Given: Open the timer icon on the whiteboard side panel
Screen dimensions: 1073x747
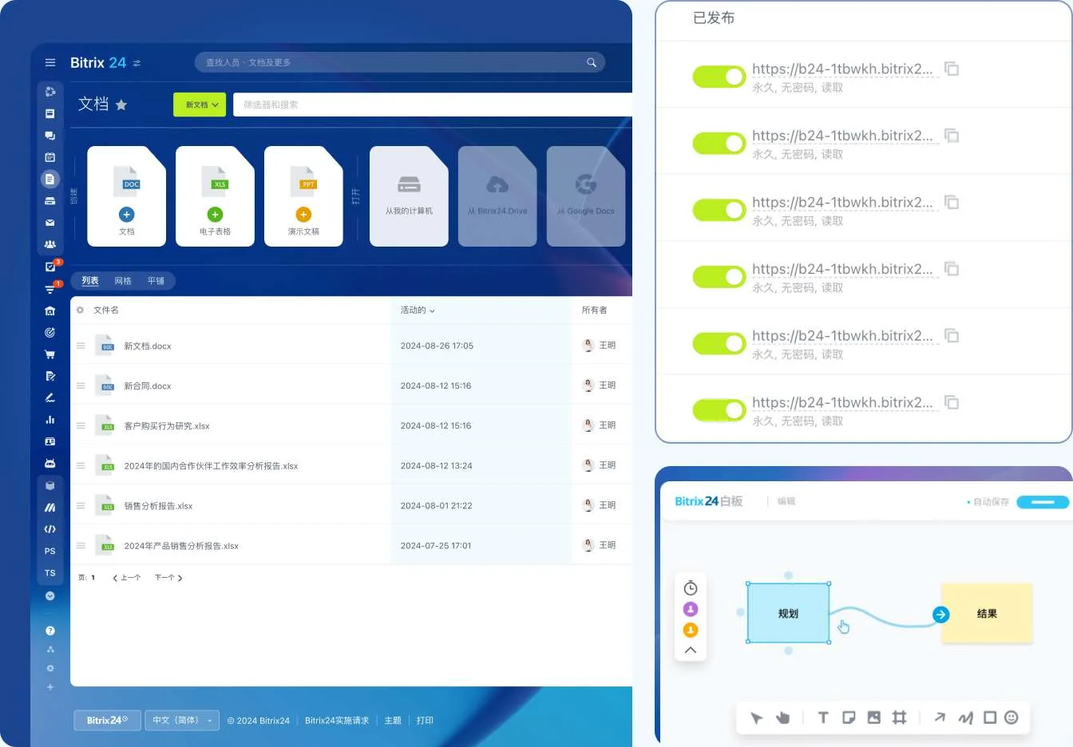Looking at the screenshot, I should pos(691,588).
